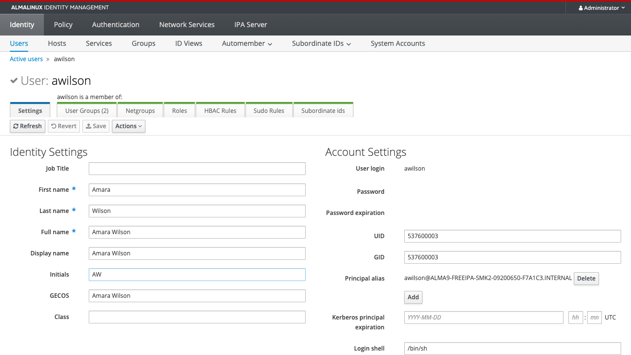Viewport: 631px width, 355px height.
Task: Expand the Automember menu
Action: (247, 43)
